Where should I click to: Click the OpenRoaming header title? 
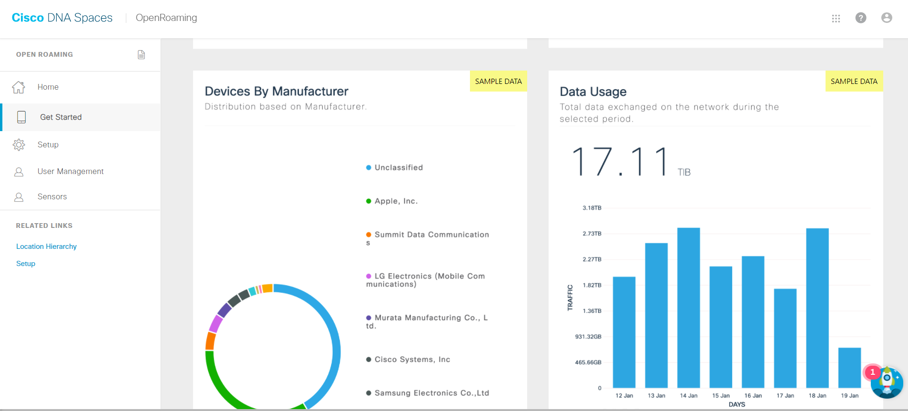pos(166,18)
